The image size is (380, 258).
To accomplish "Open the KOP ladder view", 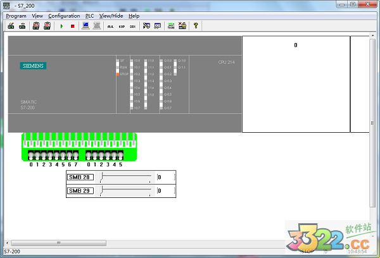I will (122, 26).
